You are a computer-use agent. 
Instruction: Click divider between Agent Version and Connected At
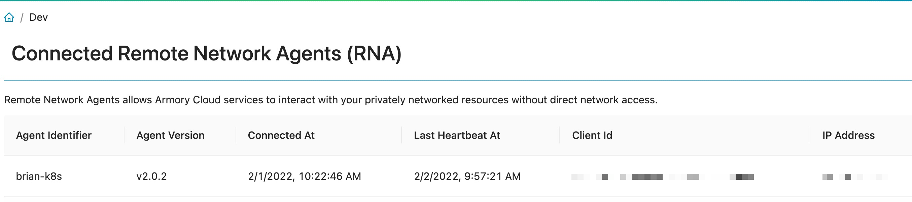click(236, 135)
